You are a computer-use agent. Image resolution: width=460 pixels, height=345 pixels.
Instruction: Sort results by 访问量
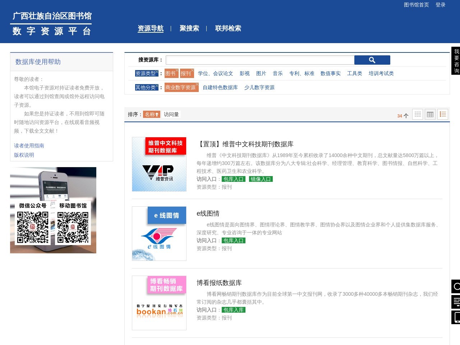[171, 114]
